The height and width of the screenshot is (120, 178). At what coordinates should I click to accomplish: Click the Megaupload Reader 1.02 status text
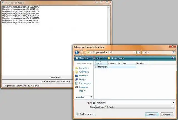(x=21, y=85)
